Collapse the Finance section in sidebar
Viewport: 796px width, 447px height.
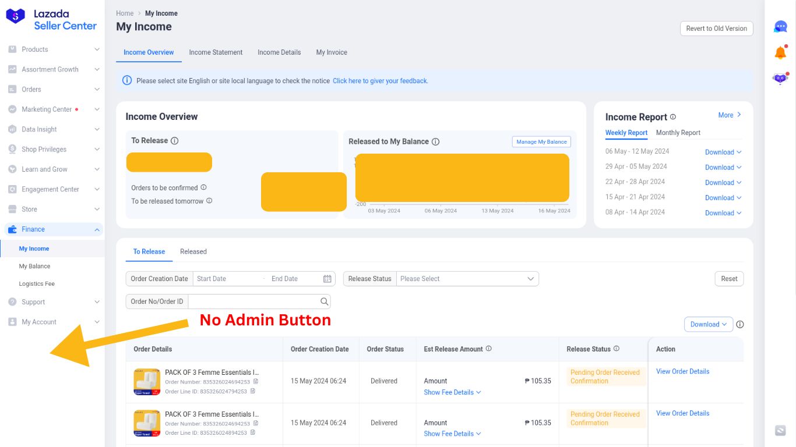pos(96,229)
